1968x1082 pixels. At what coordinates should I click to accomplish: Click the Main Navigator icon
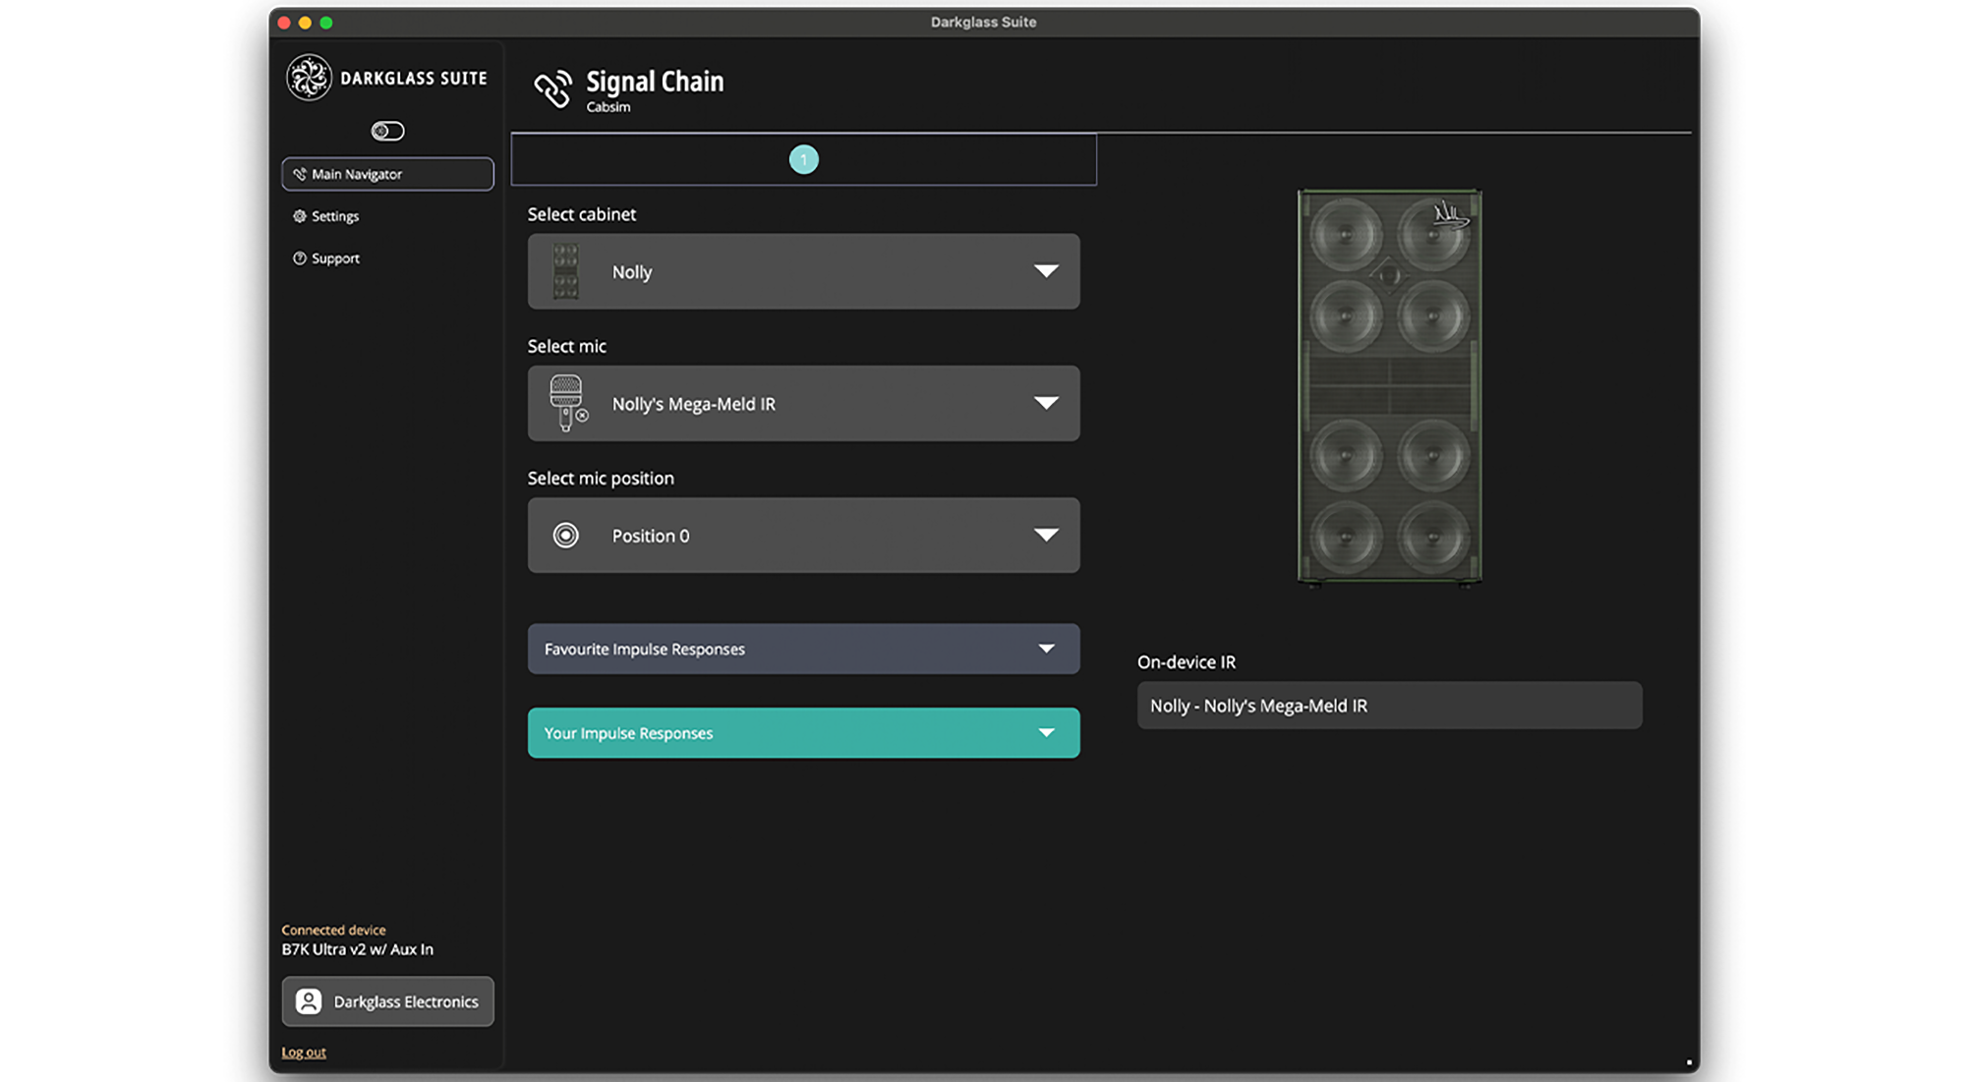299,174
